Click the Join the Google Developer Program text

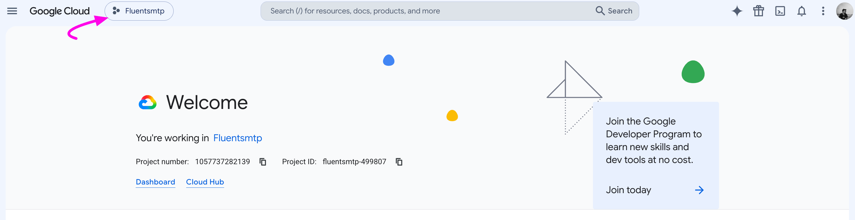point(654,141)
